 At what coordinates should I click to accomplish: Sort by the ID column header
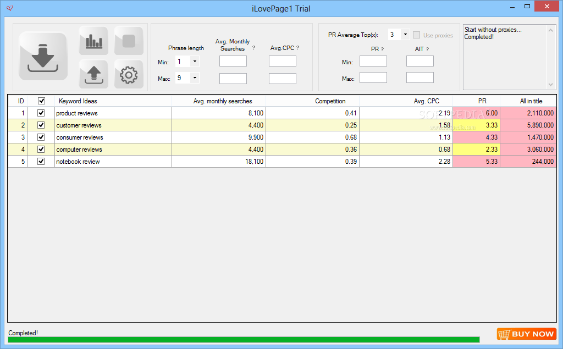click(18, 101)
